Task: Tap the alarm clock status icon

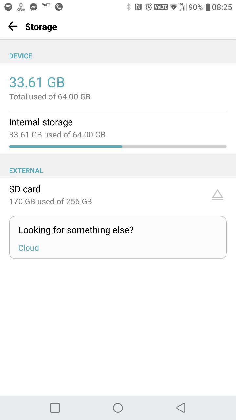Action: (148, 7)
